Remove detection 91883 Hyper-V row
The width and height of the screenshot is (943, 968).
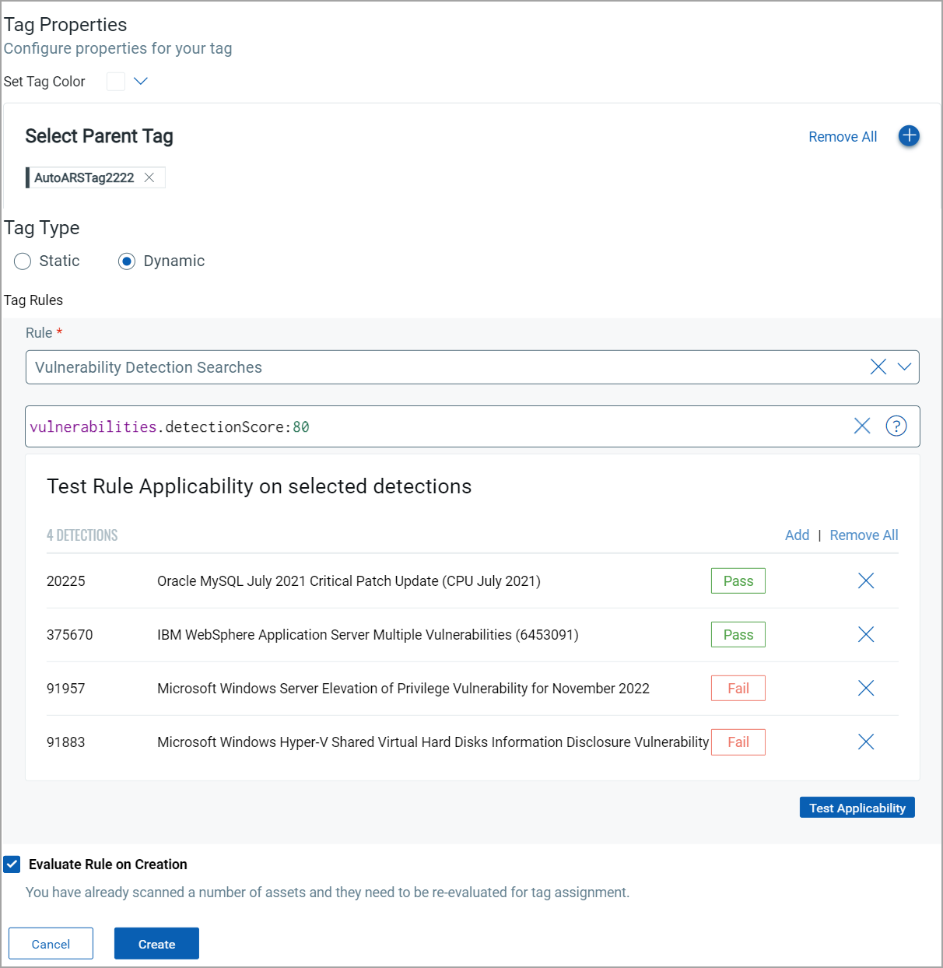click(865, 742)
